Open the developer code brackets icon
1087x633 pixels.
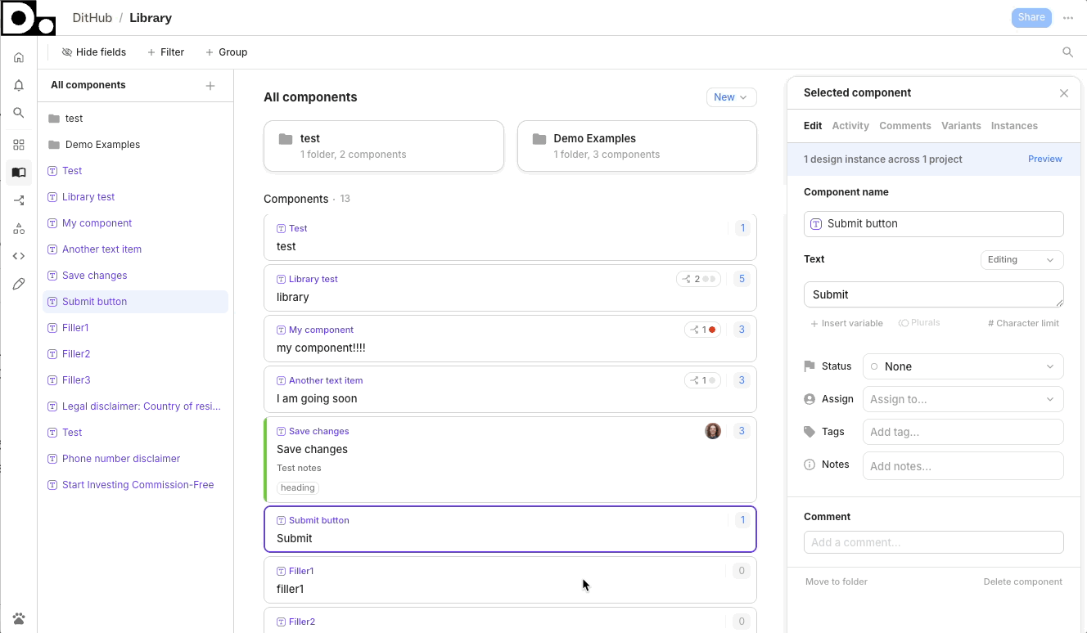(19, 256)
